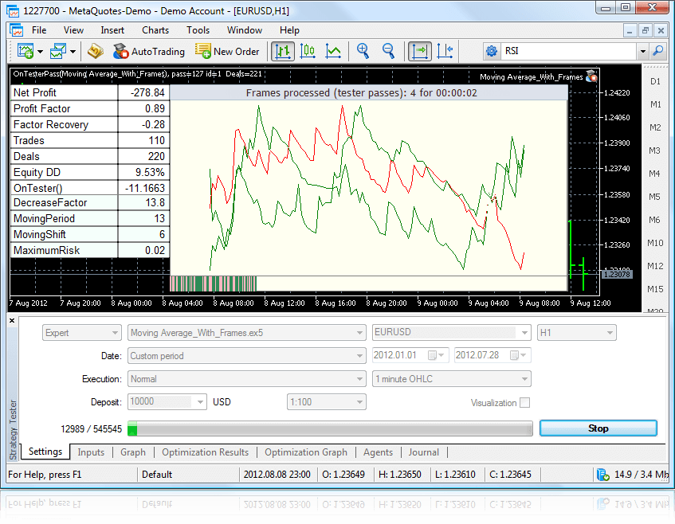Click the Equity DD value 9.53%
This screenshot has height=524, width=675.
(x=143, y=172)
